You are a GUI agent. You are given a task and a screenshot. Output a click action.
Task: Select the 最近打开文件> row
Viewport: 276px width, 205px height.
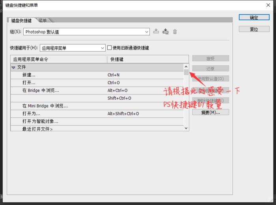pyautogui.click(x=97, y=129)
